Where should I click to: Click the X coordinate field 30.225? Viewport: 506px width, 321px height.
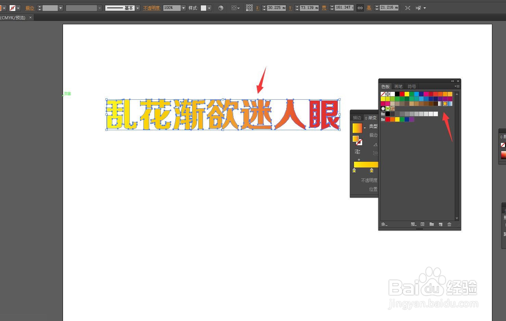pos(276,8)
